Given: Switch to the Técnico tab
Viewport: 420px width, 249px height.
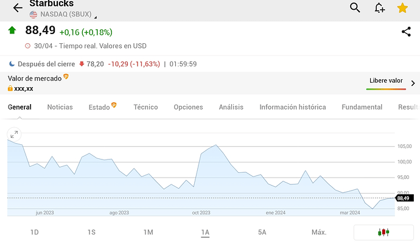Looking at the screenshot, I should tap(145, 107).
